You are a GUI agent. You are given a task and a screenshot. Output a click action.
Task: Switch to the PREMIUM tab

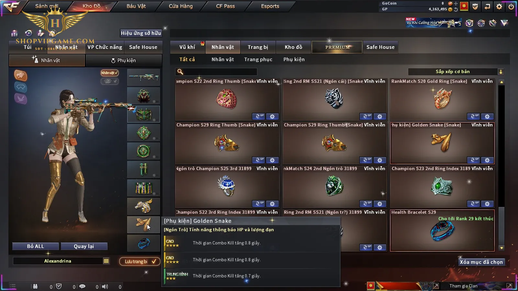(337, 47)
